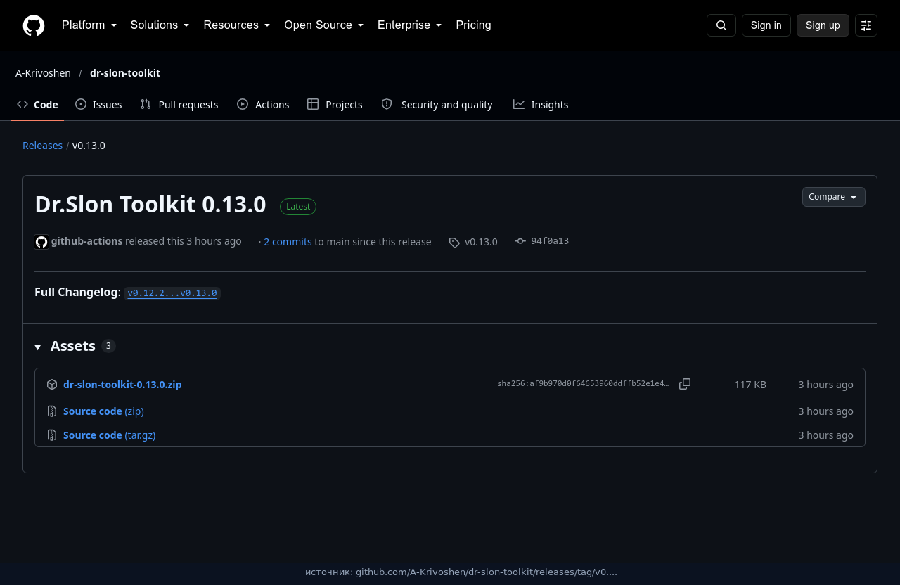This screenshot has height=585, width=900.
Task: Switch to the Pull requests tab
Action: click(179, 105)
